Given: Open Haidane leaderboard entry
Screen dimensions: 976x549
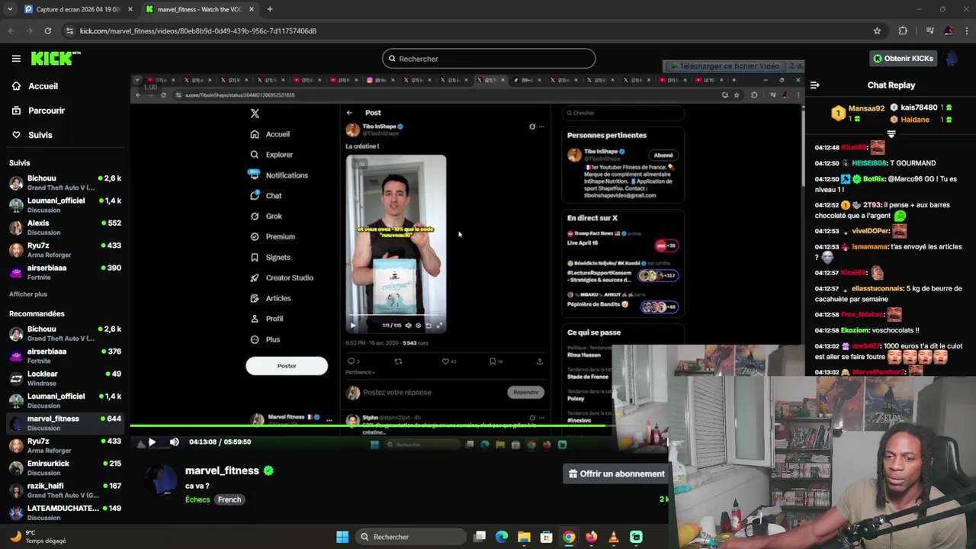Looking at the screenshot, I should coord(921,120).
